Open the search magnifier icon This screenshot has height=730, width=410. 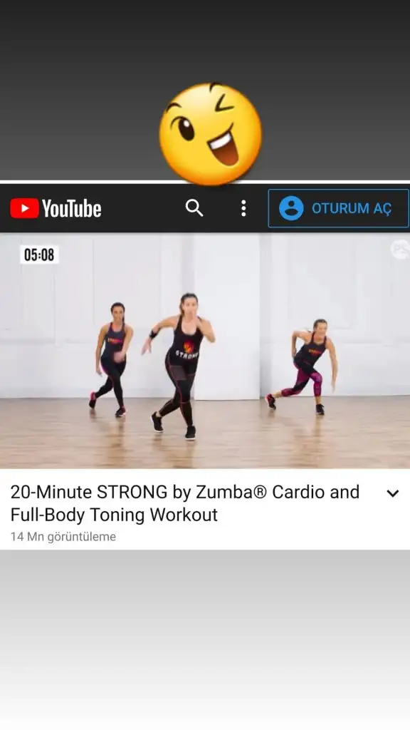tap(194, 207)
